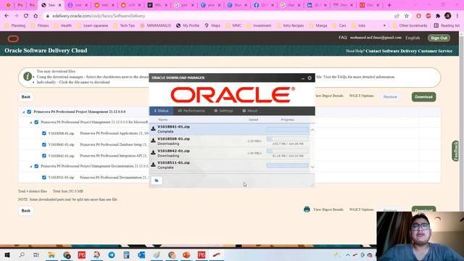Click the progress bar of V1018508-01.zip
This screenshot has width=464, height=261.
click(287, 138)
